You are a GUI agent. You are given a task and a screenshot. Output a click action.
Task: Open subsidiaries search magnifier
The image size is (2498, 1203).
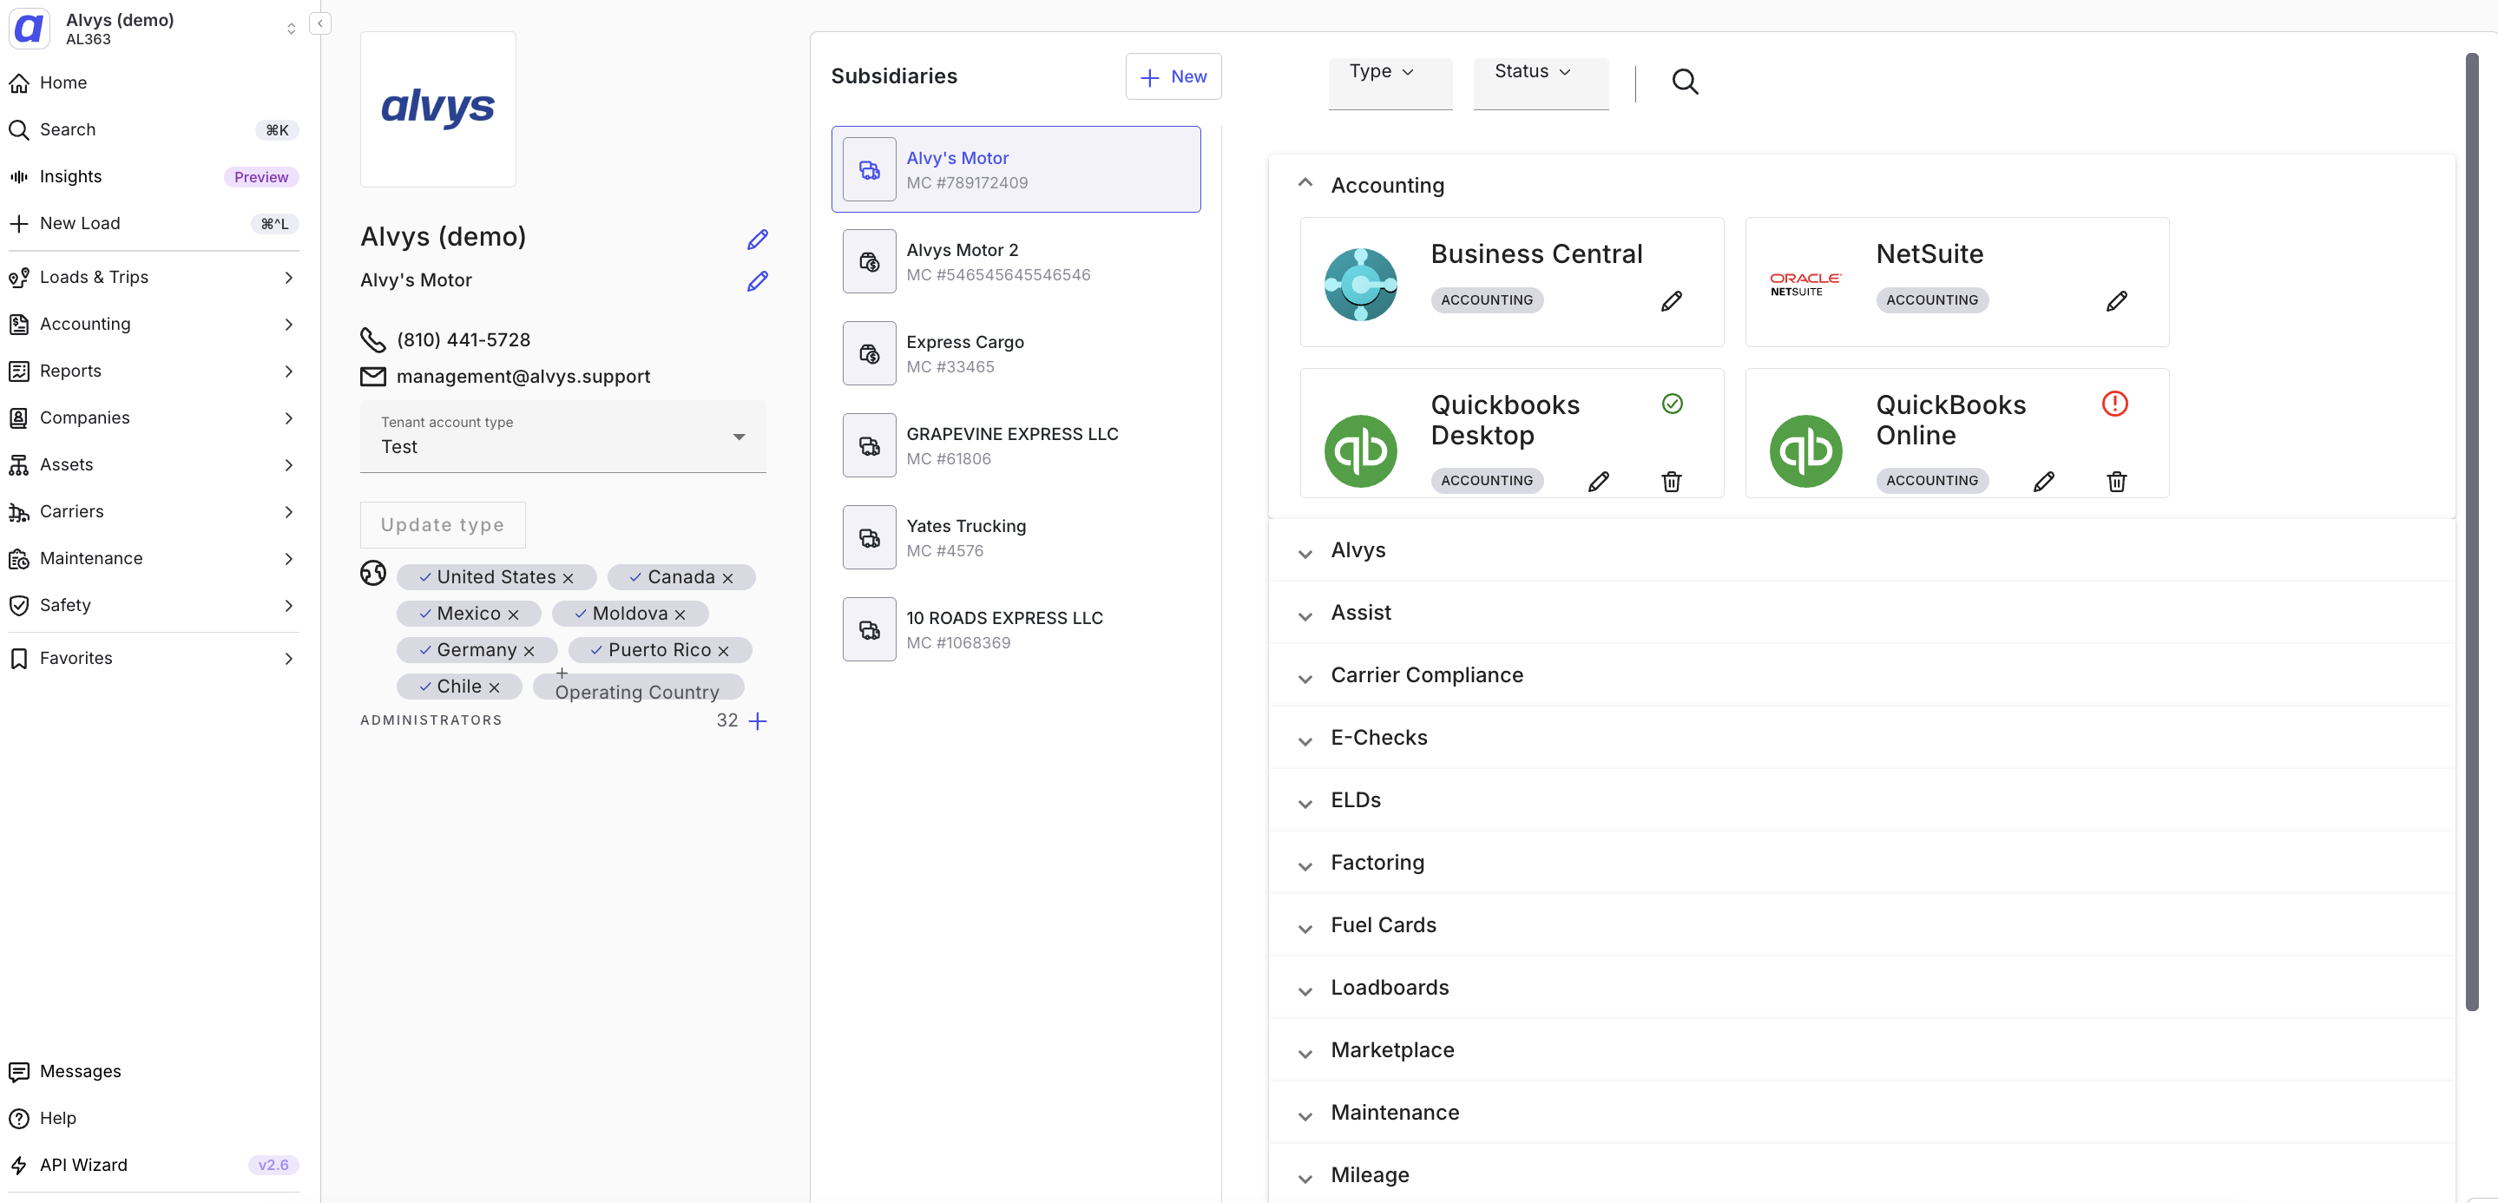tap(1685, 82)
